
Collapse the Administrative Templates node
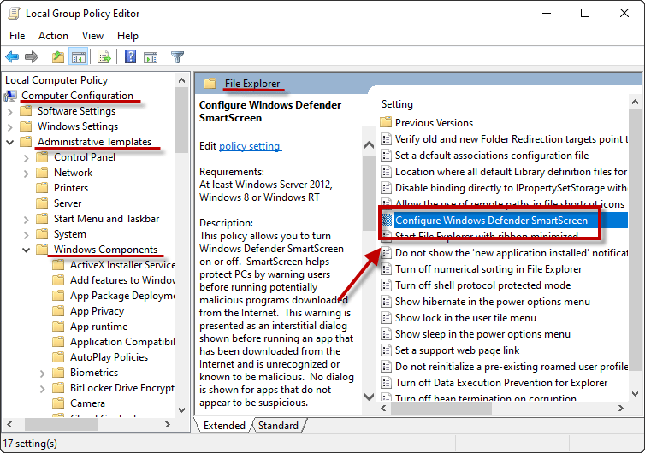coord(10,142)
